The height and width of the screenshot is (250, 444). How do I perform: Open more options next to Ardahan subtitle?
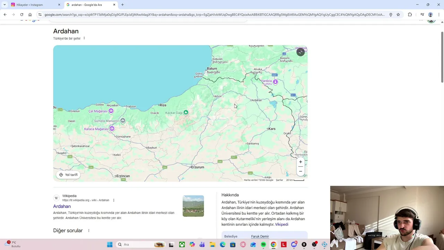tap(84, 38)
